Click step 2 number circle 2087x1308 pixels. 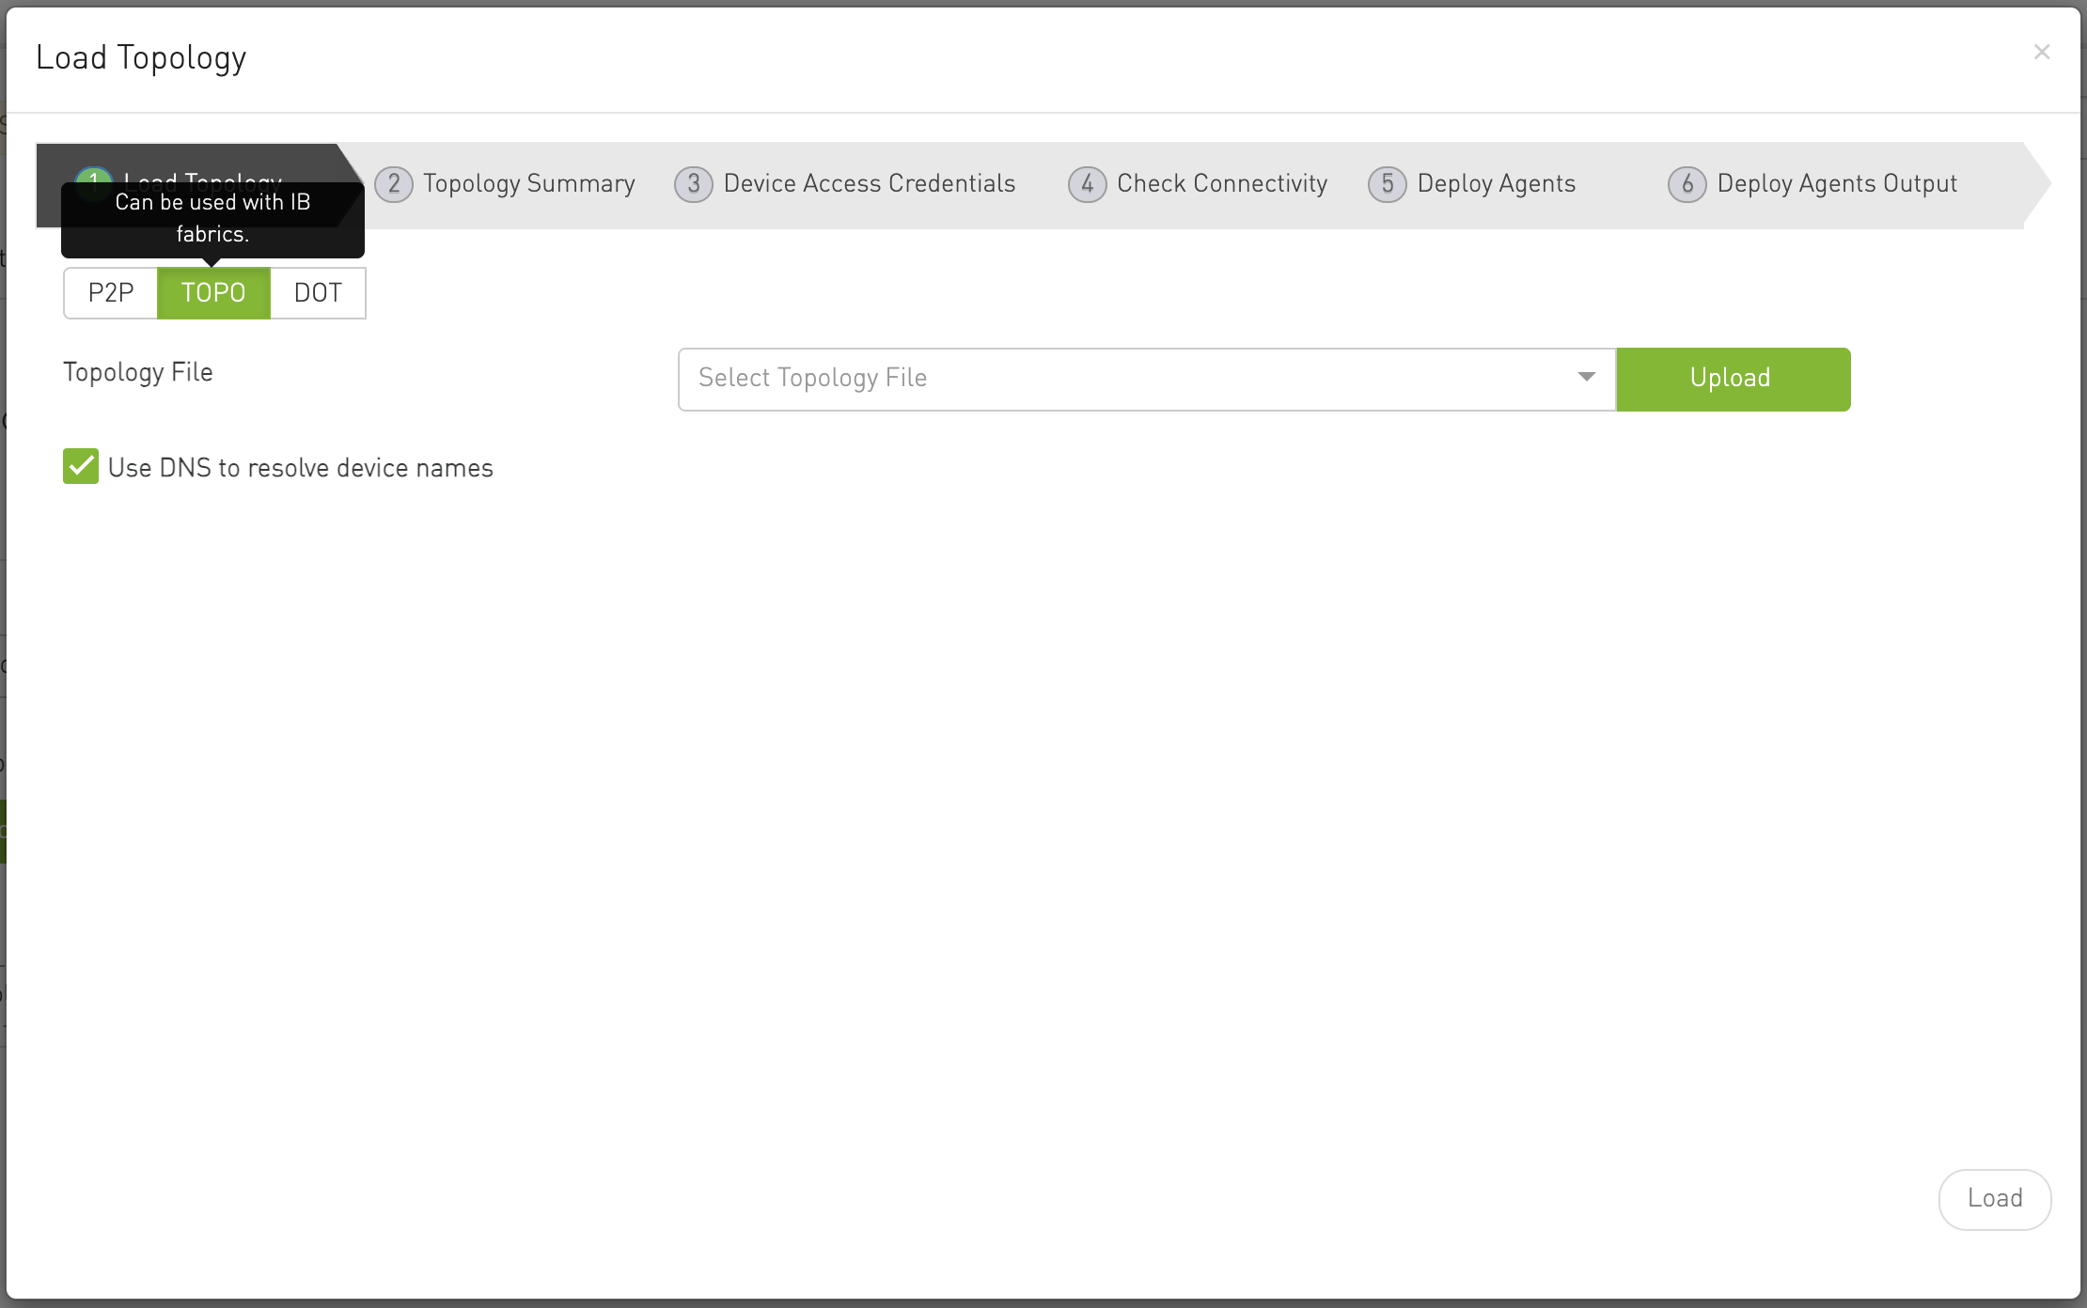(x=394, y=184)
